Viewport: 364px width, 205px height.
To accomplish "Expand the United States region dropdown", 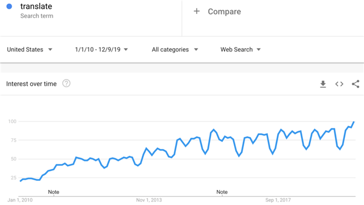I will 30,49.
